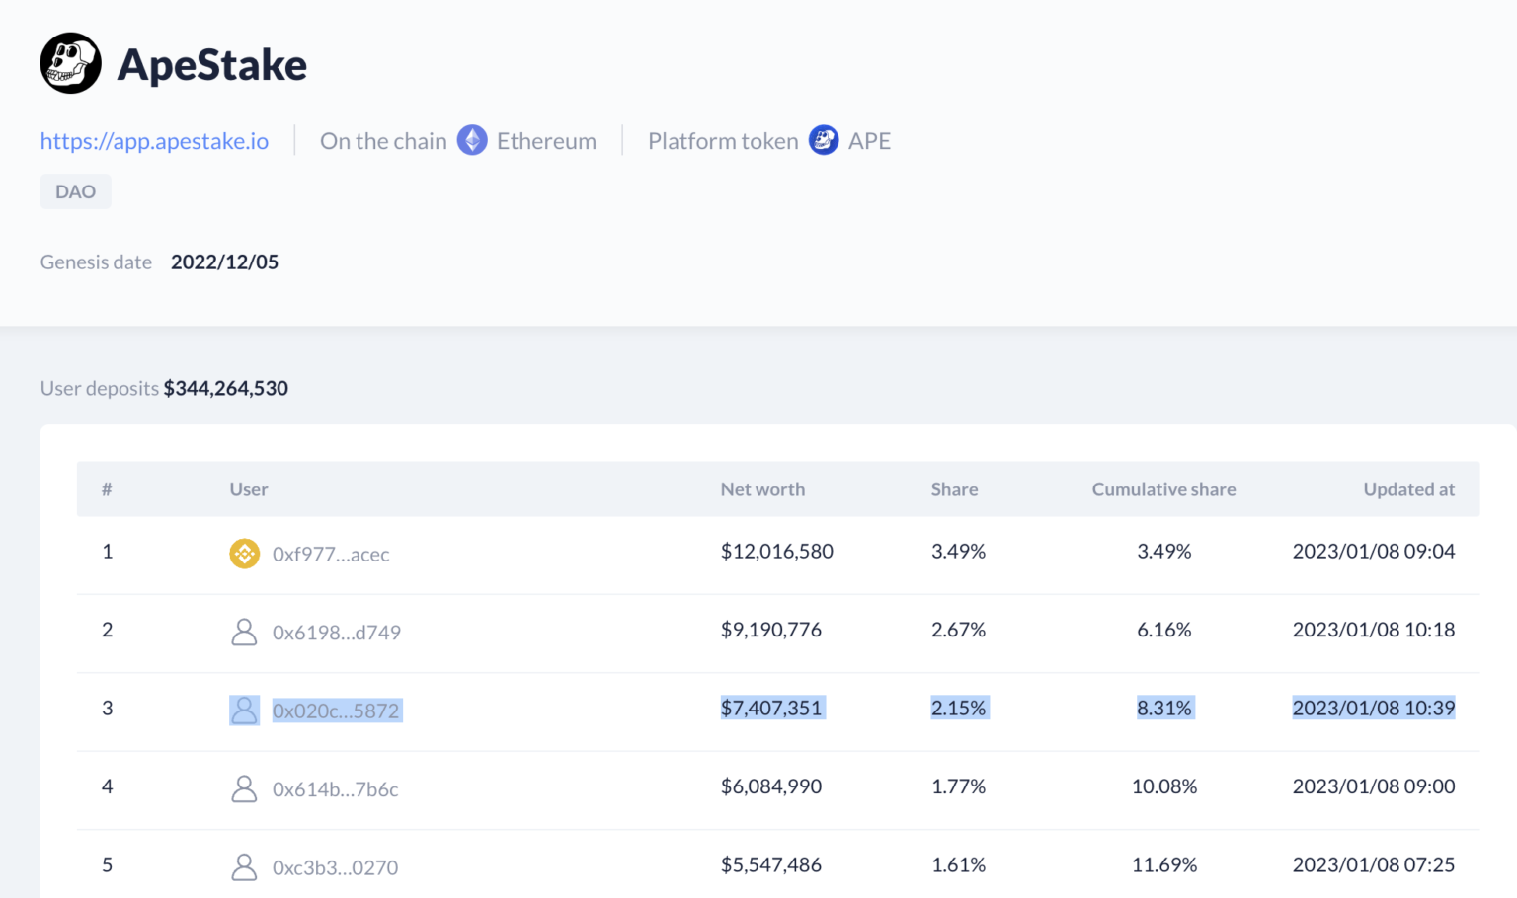Screen dimensions: 1517x898
Task: Open address 0x6198...d749
Action: click(x=336, y=633)
